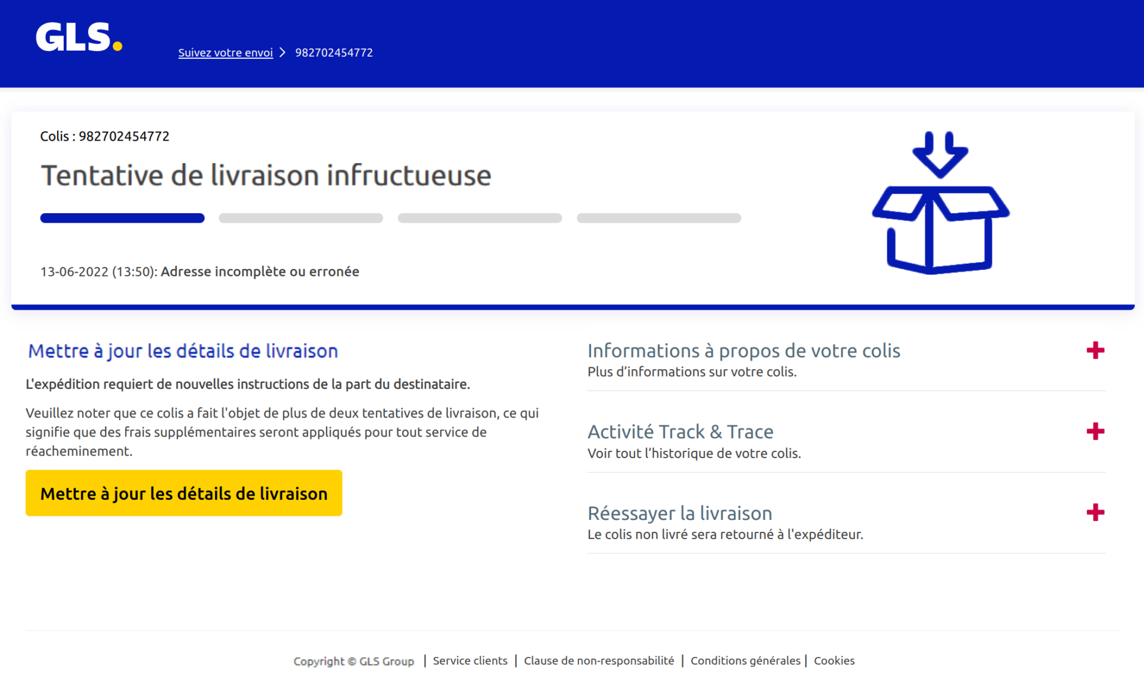Expand 'Activité Track & Trace' with the plus icon

(1095, 431)
